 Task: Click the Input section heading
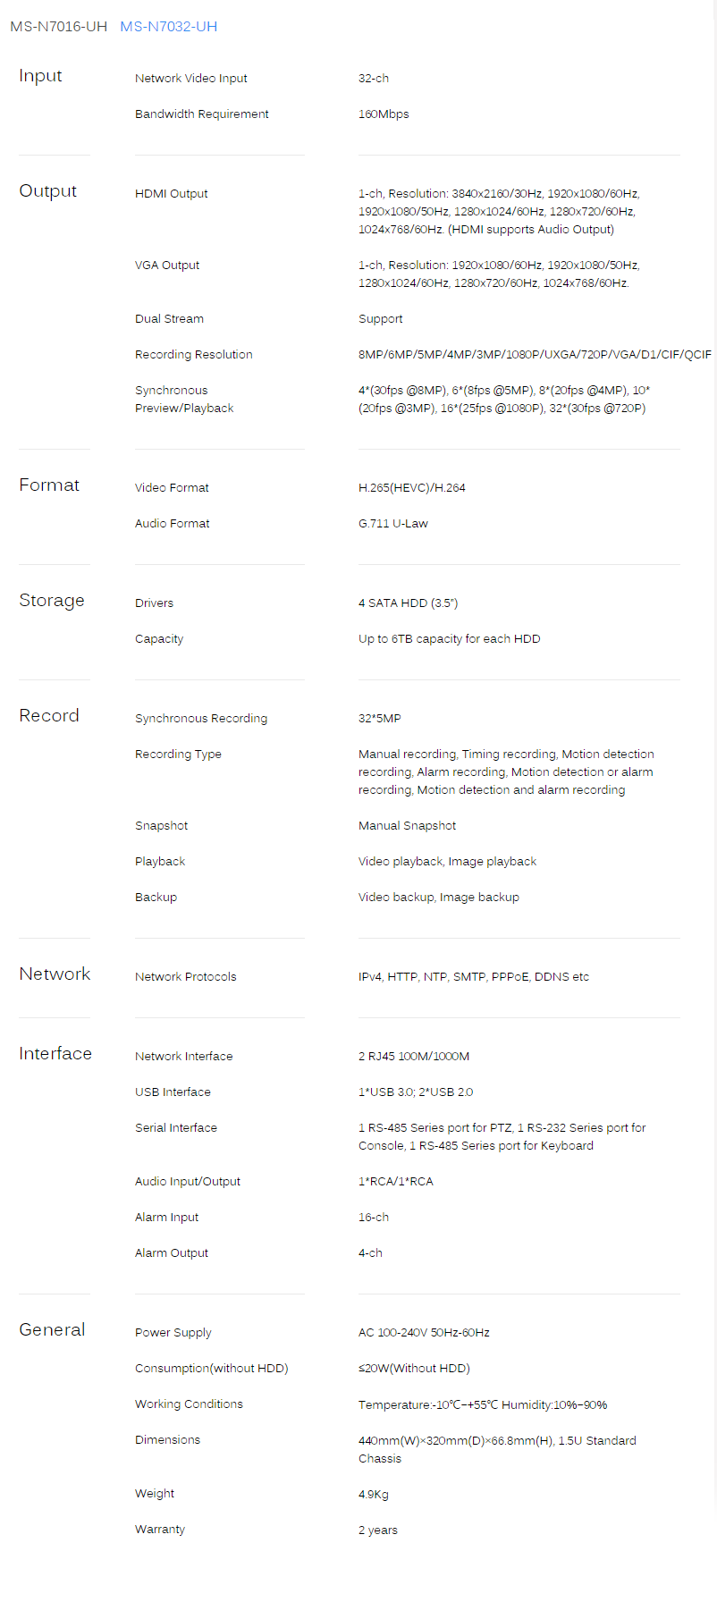point(40,76)
